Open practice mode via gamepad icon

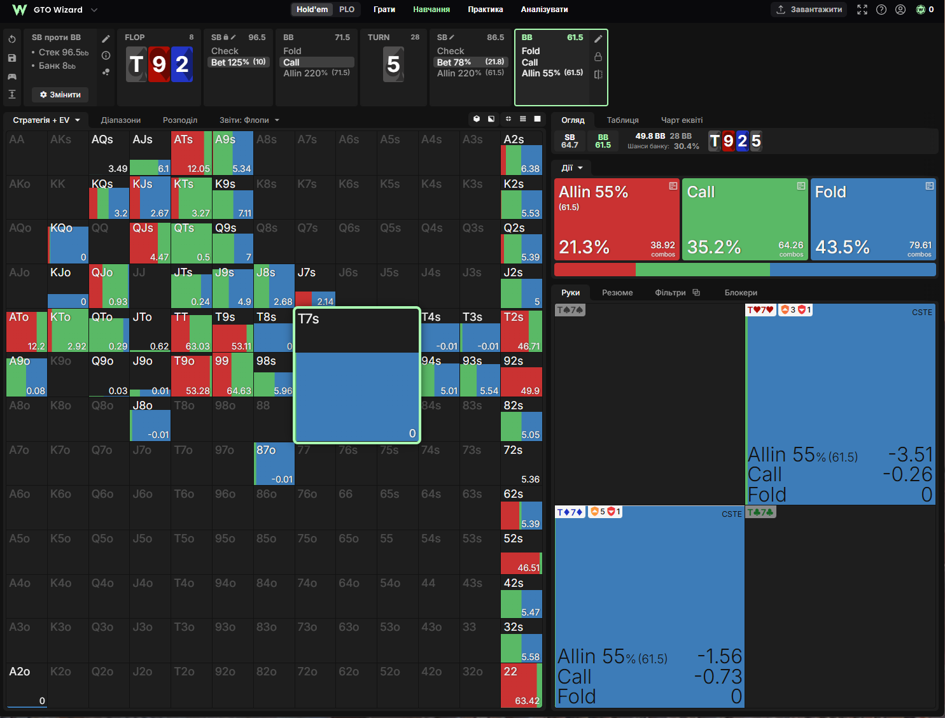tap(11, 76)
